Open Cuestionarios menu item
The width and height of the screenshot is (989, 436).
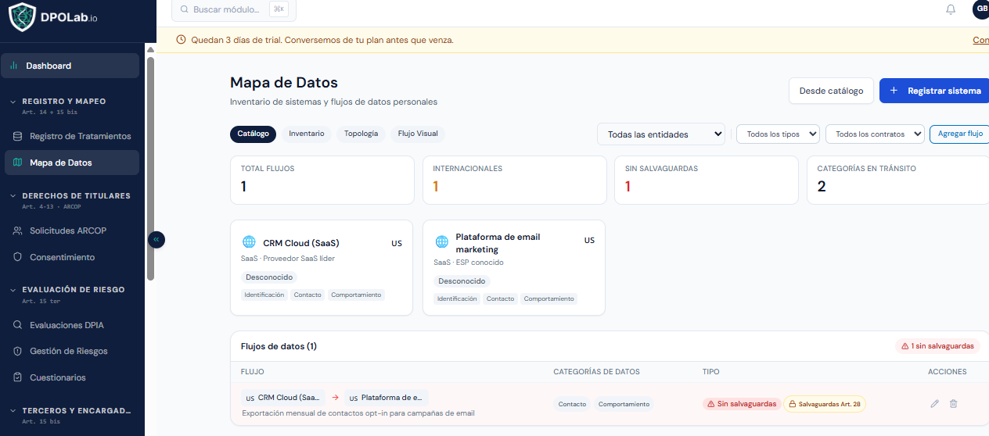[x=72, y=377]
